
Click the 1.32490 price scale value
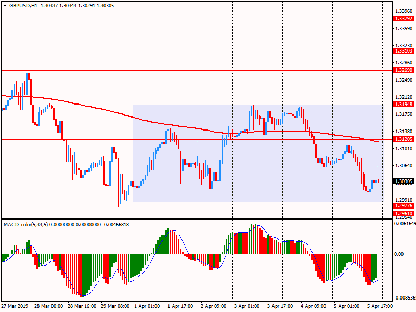tap(404, 80)
